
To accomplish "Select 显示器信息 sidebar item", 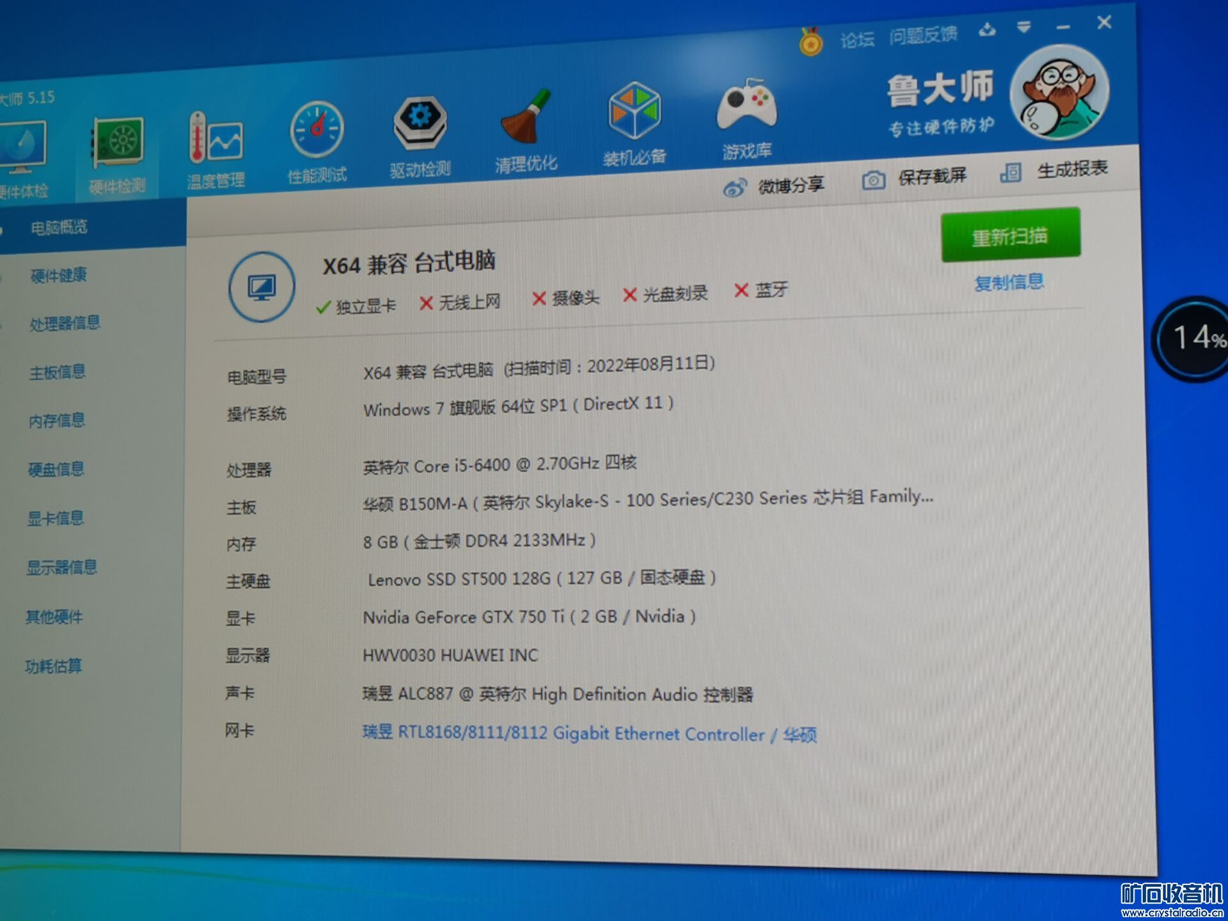I will pos(61,567).
